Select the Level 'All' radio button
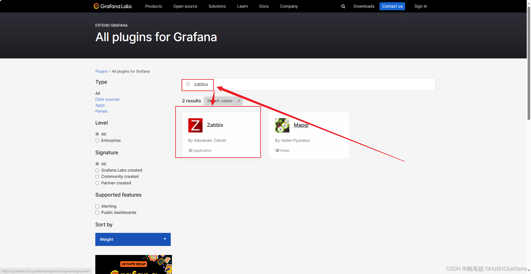 tap(97, 134)
